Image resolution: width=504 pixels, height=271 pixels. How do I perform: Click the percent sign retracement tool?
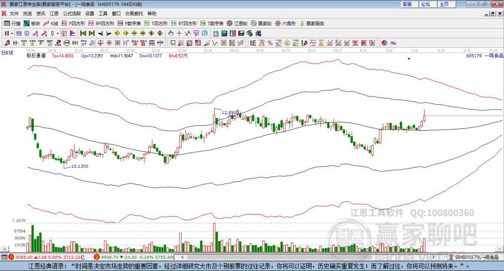[270, 43]
